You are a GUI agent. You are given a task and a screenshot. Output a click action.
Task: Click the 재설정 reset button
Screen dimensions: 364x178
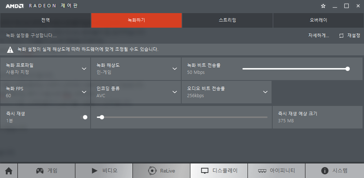pos(349,35)
